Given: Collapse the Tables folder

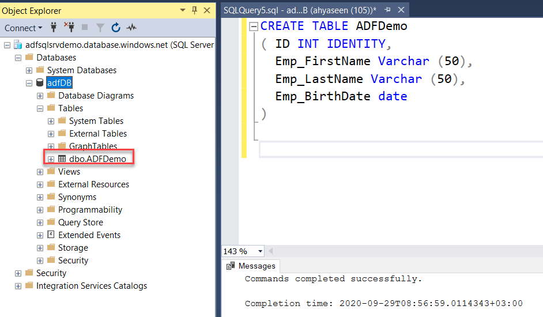Looking at the screenshot, I should [40, 108].
